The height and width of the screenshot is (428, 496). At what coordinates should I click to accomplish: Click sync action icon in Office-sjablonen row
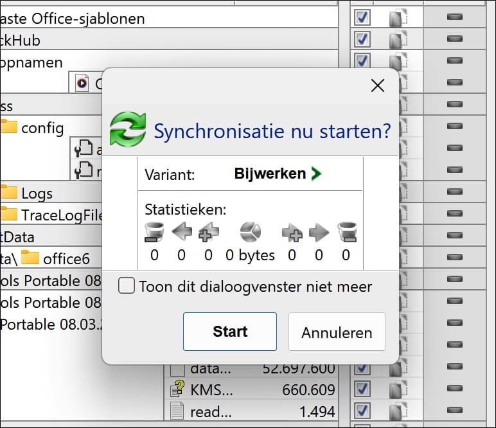tap(398, 18)
